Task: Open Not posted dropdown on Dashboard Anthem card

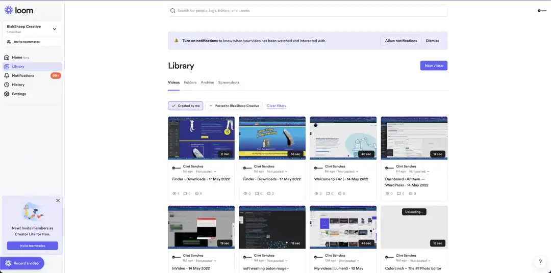Action: [x=419, y=172]
